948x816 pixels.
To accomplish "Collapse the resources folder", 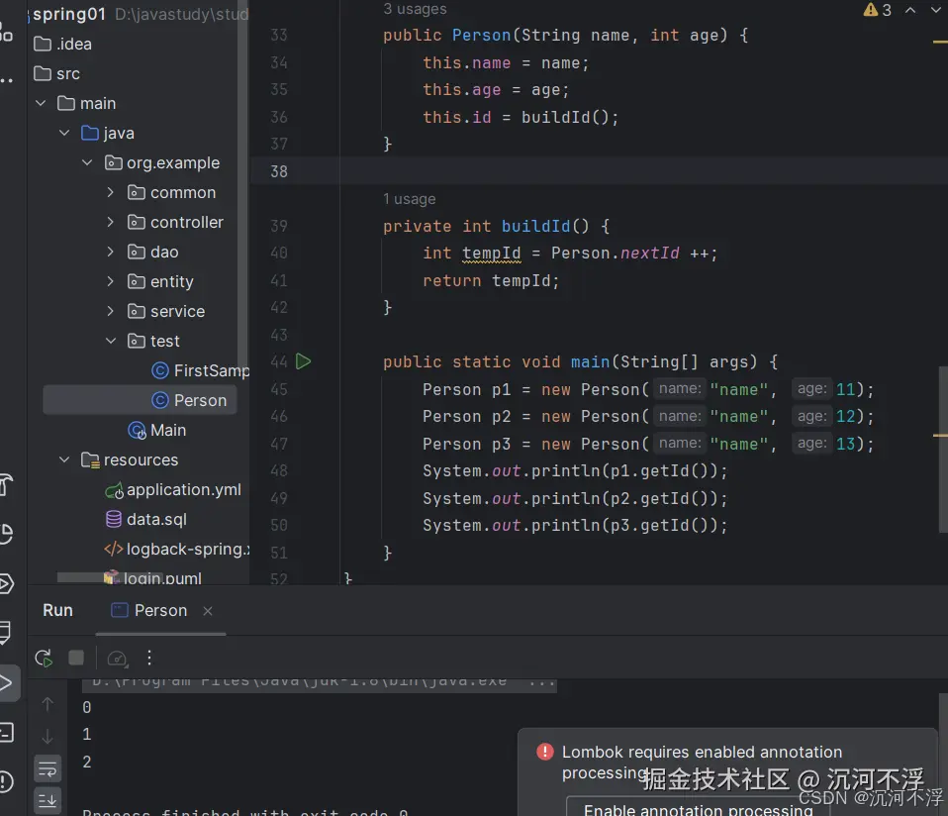I will click(64, 459).
